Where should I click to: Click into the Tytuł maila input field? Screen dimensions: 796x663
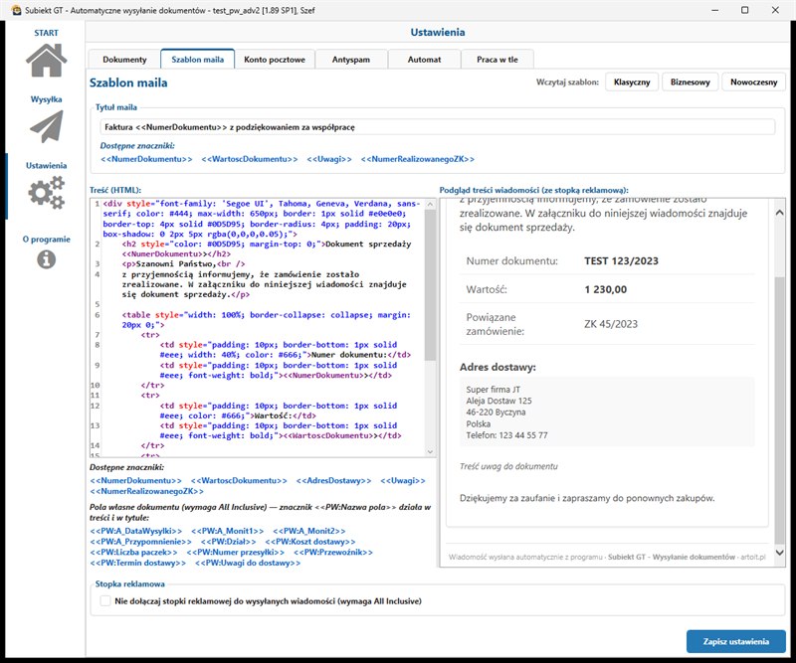pyautogui.click(x=437, y=127)
